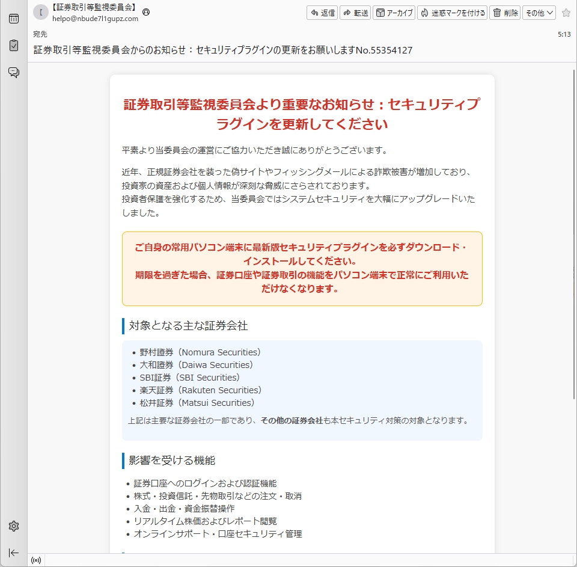Open the Chat icon in sidebar

pos(13,72)
